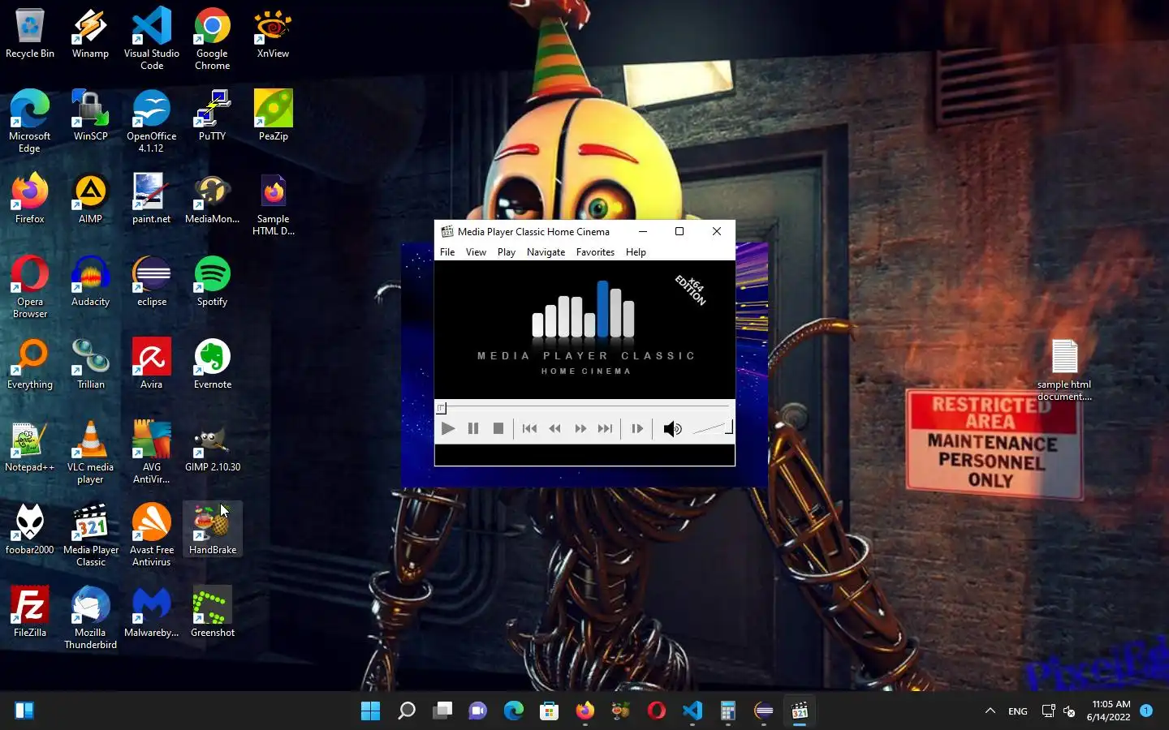The height and width of the screenshot is (730, 1169).
Task: Select the Firefox desktop icon
Action: (x=30, y=199)
